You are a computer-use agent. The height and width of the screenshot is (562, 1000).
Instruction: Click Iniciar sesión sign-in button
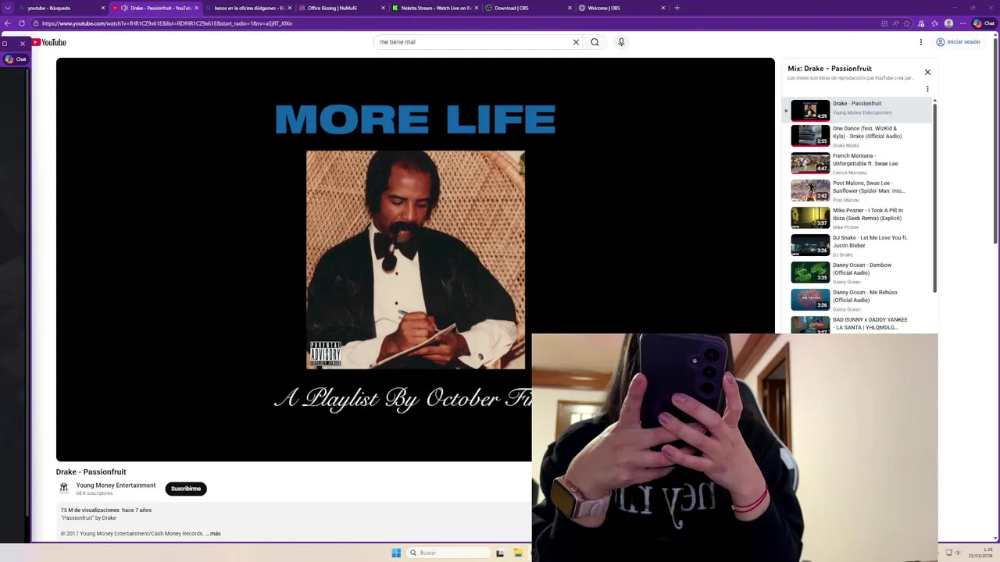(959, 42)
